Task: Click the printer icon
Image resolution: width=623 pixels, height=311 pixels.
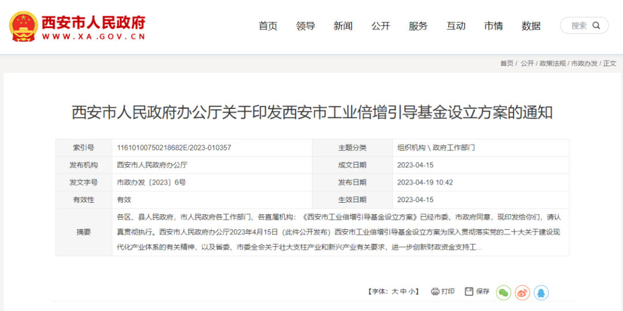Action: pyautogui.click(x=435, y=291)
